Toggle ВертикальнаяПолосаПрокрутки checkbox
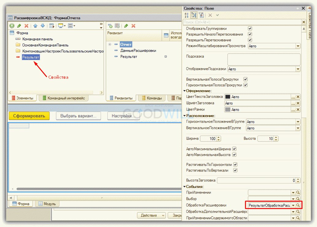Screen dimensions: 317x227 coord(245,79)
